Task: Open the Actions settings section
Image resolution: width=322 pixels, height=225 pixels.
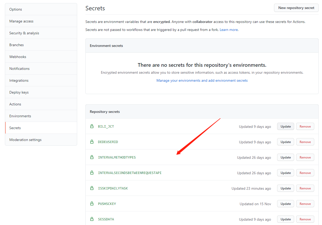Action: [x=15, y=104]
